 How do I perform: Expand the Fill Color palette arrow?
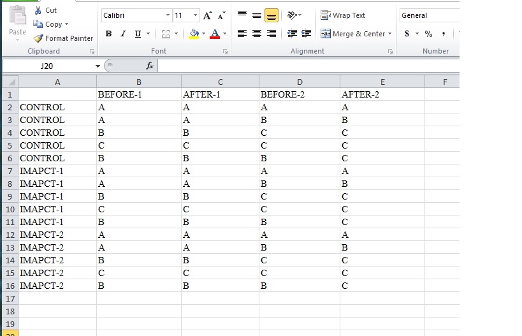pos(203,34)
